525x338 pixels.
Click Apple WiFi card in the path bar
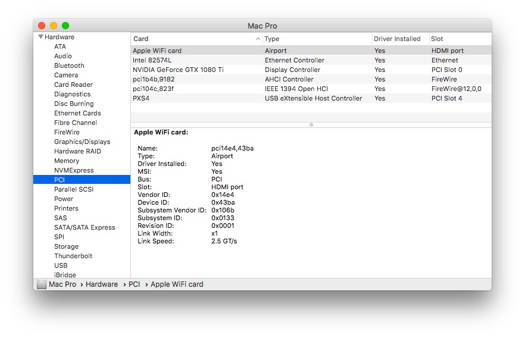[x=177, y=284]
